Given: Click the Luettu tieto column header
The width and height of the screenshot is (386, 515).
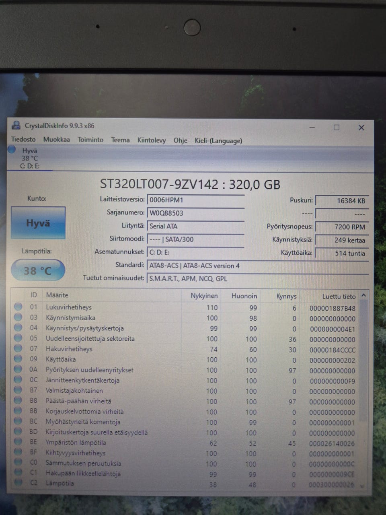Looking at the screenshot, I should [x=339, y=296].
